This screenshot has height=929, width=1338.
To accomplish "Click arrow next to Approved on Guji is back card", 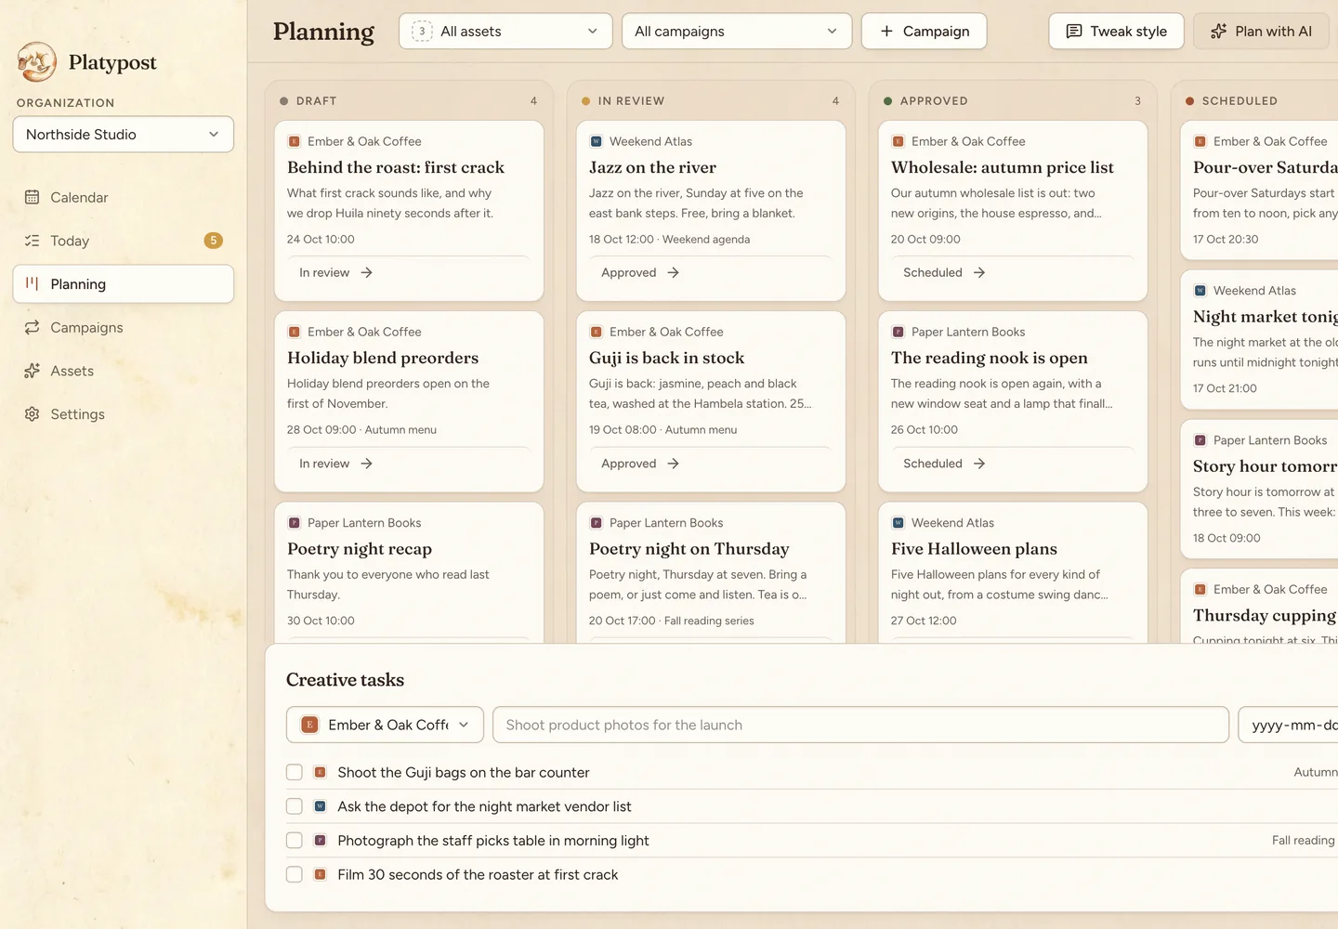I will point(673,464).
